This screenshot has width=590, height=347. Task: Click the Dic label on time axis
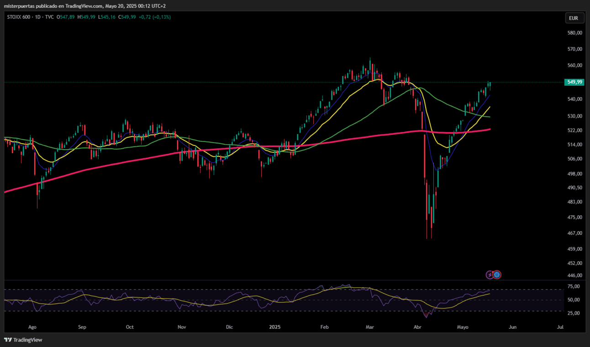pos(229,327)
